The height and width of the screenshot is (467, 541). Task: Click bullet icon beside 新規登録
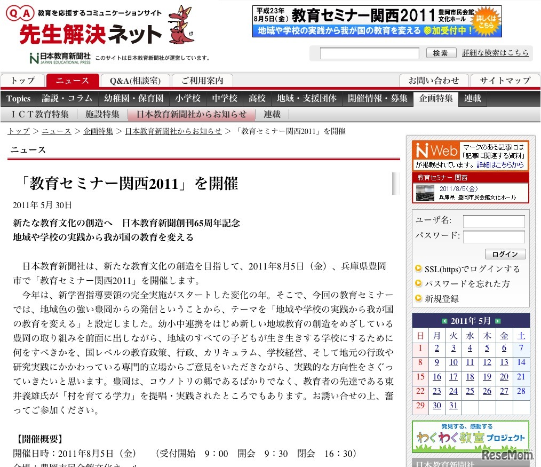tap(418, 298)
